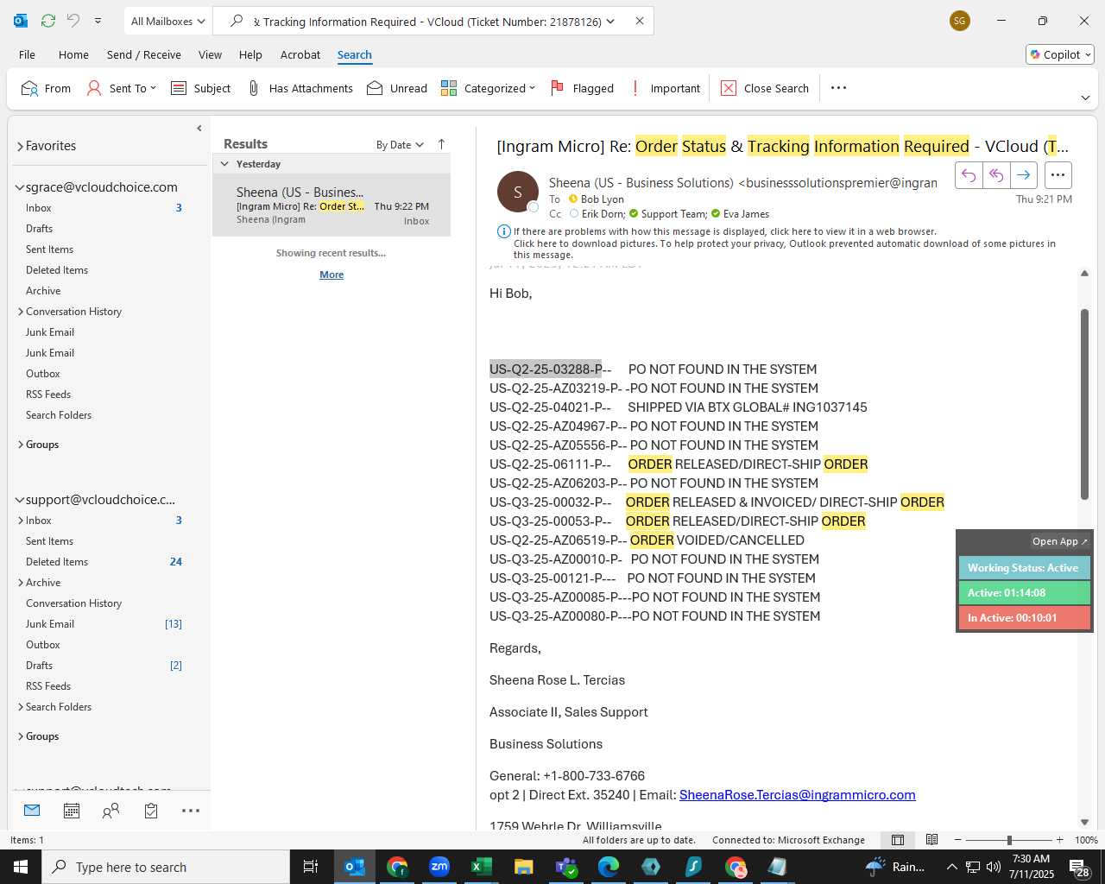
Task: Open the ribbon overflow three-dots menu
Action: pos(838,88)
